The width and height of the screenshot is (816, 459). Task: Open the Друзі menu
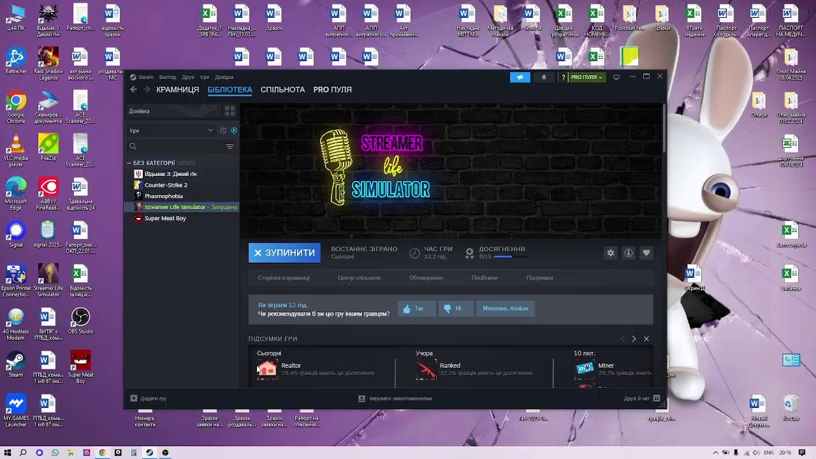pos(187,77)
